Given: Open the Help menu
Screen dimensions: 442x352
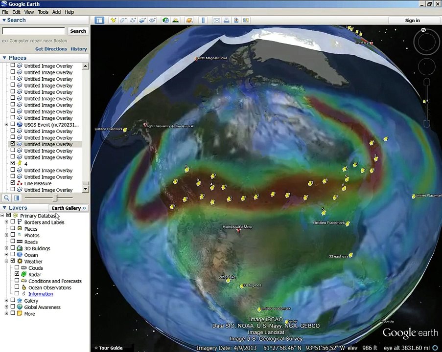Looking at the screenshot, I should tap(70, 12).
